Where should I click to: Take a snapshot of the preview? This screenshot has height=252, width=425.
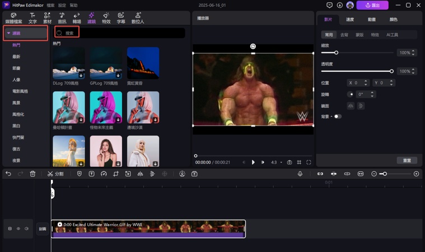click(x=289, y=162)
